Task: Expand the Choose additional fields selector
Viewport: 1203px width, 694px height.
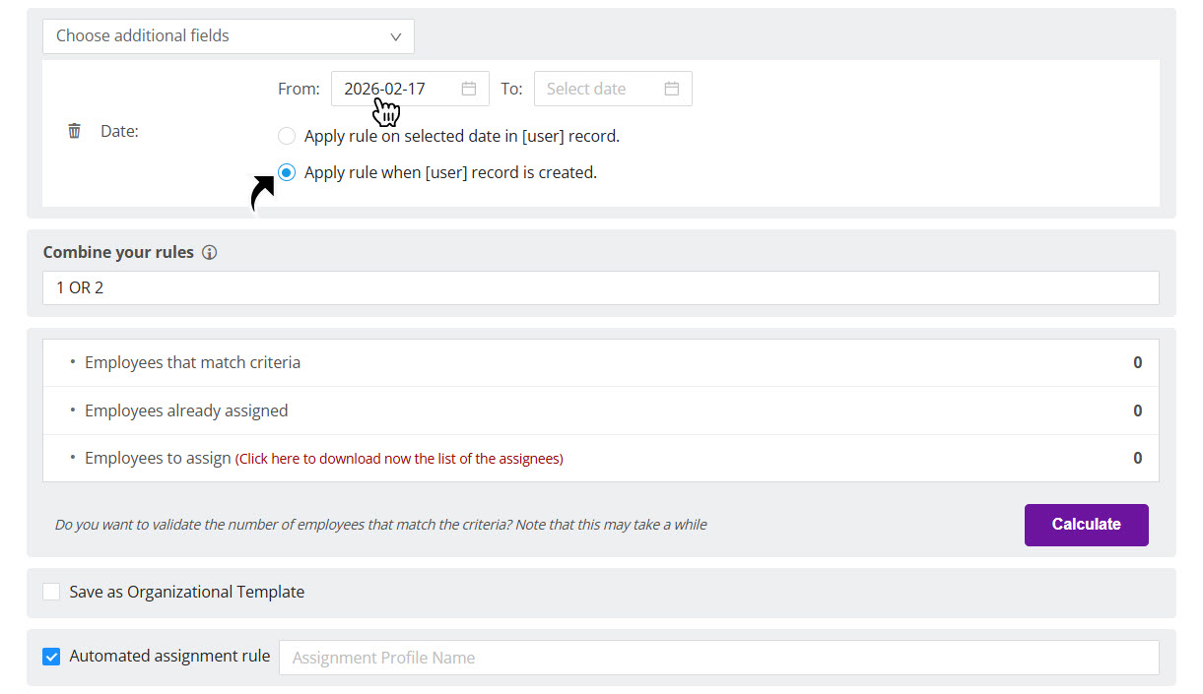Action: [228, 35]
